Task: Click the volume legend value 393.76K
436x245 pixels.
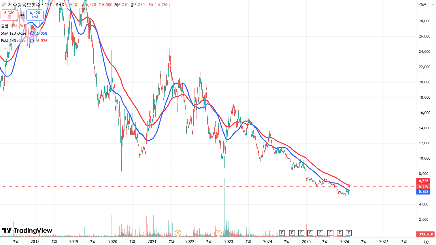Action: 19,26
